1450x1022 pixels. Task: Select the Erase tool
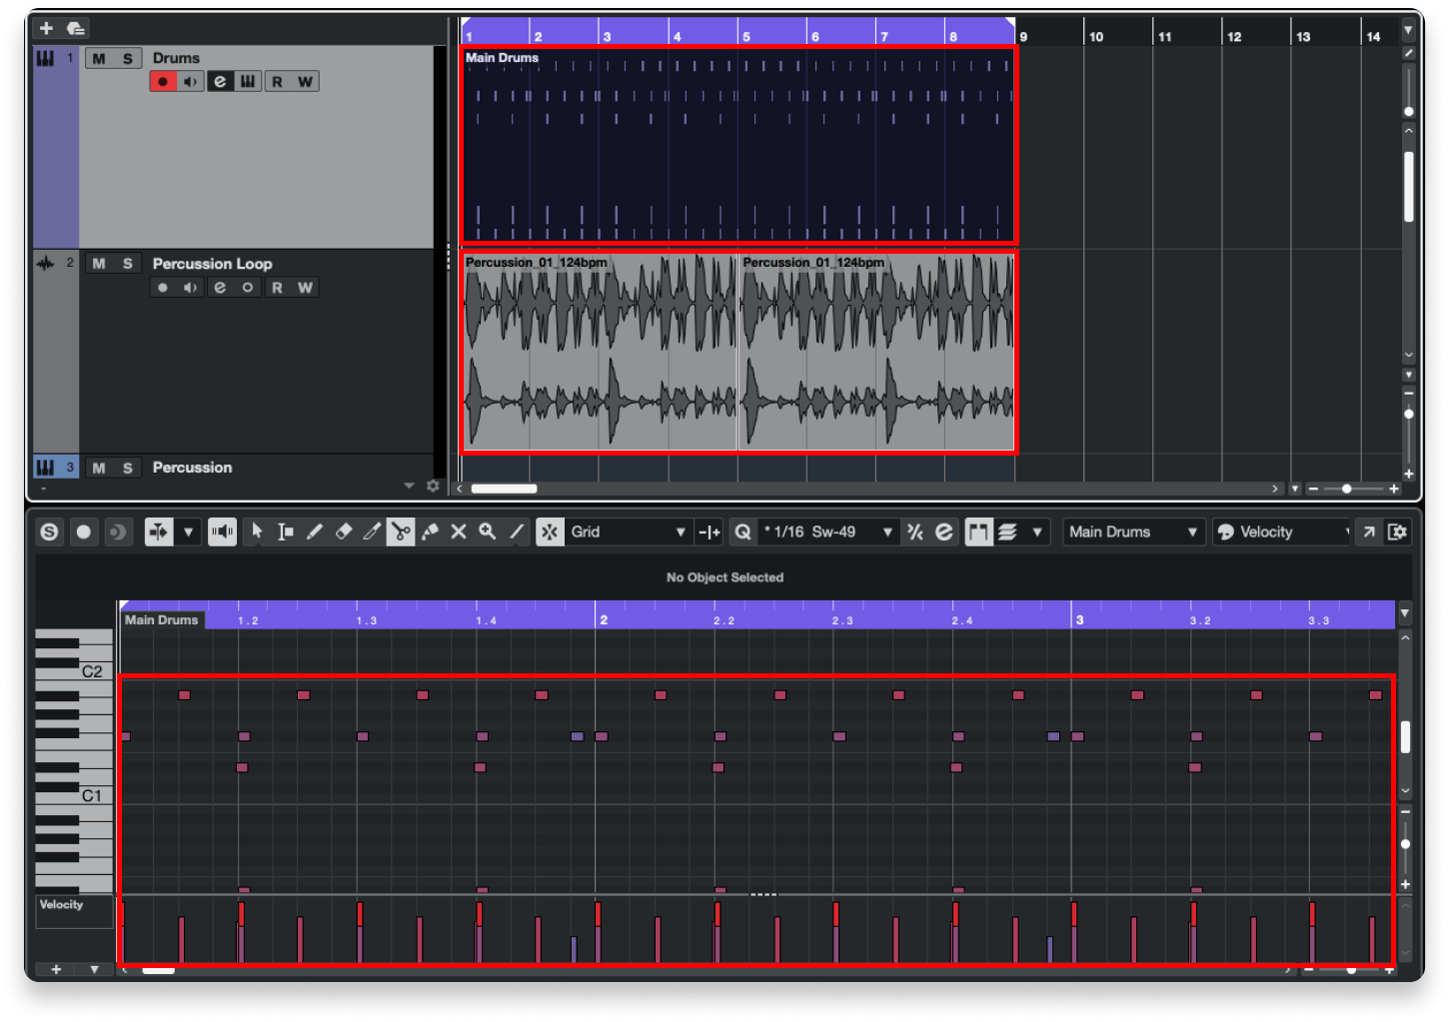click(x=344, y=531)
